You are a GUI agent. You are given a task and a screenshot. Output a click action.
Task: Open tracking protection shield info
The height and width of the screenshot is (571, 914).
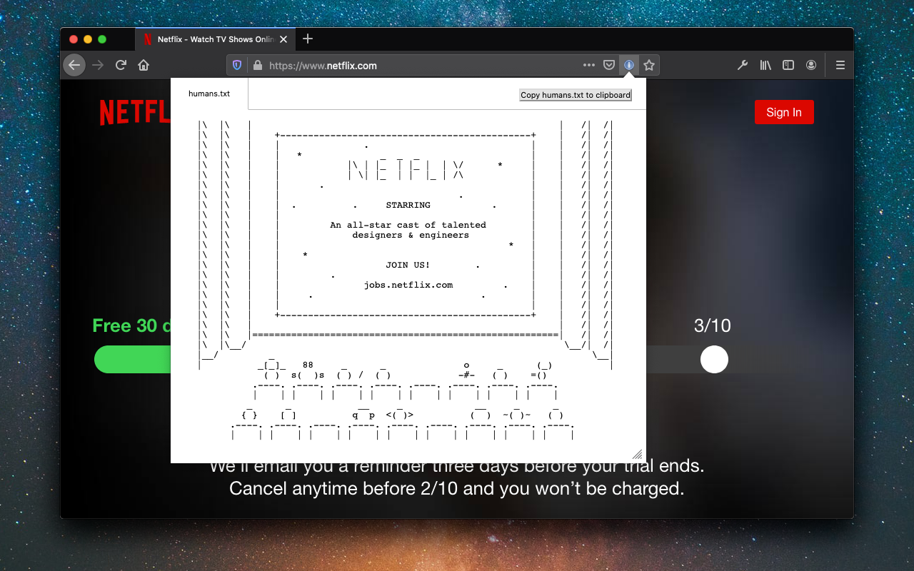tap(238, 65)
